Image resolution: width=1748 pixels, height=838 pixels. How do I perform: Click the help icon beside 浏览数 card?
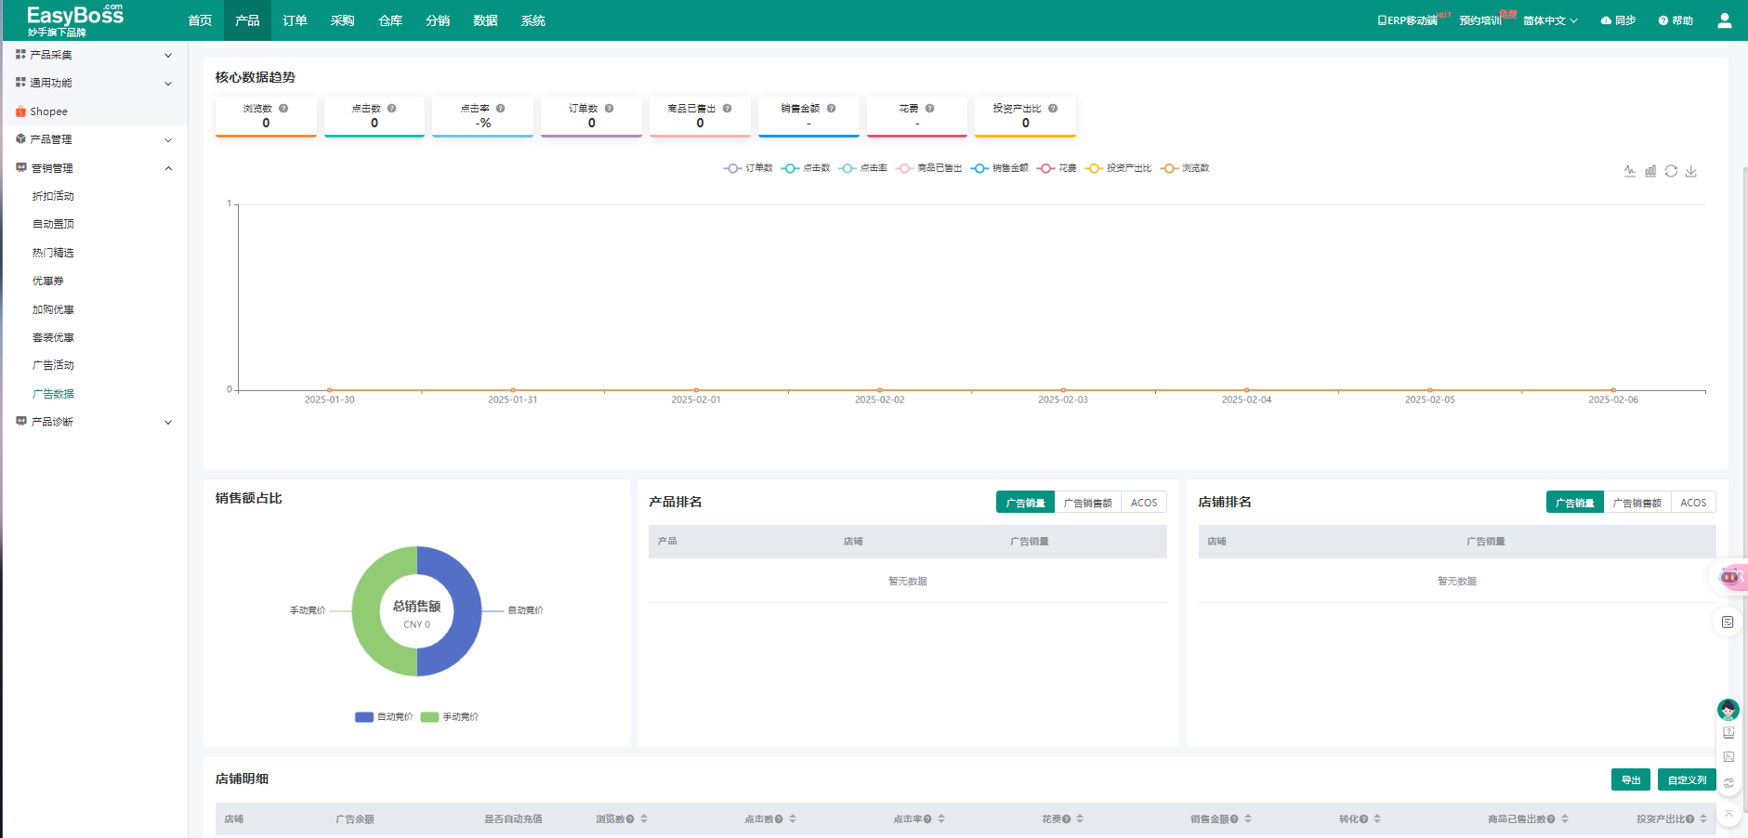coord(283,109)
